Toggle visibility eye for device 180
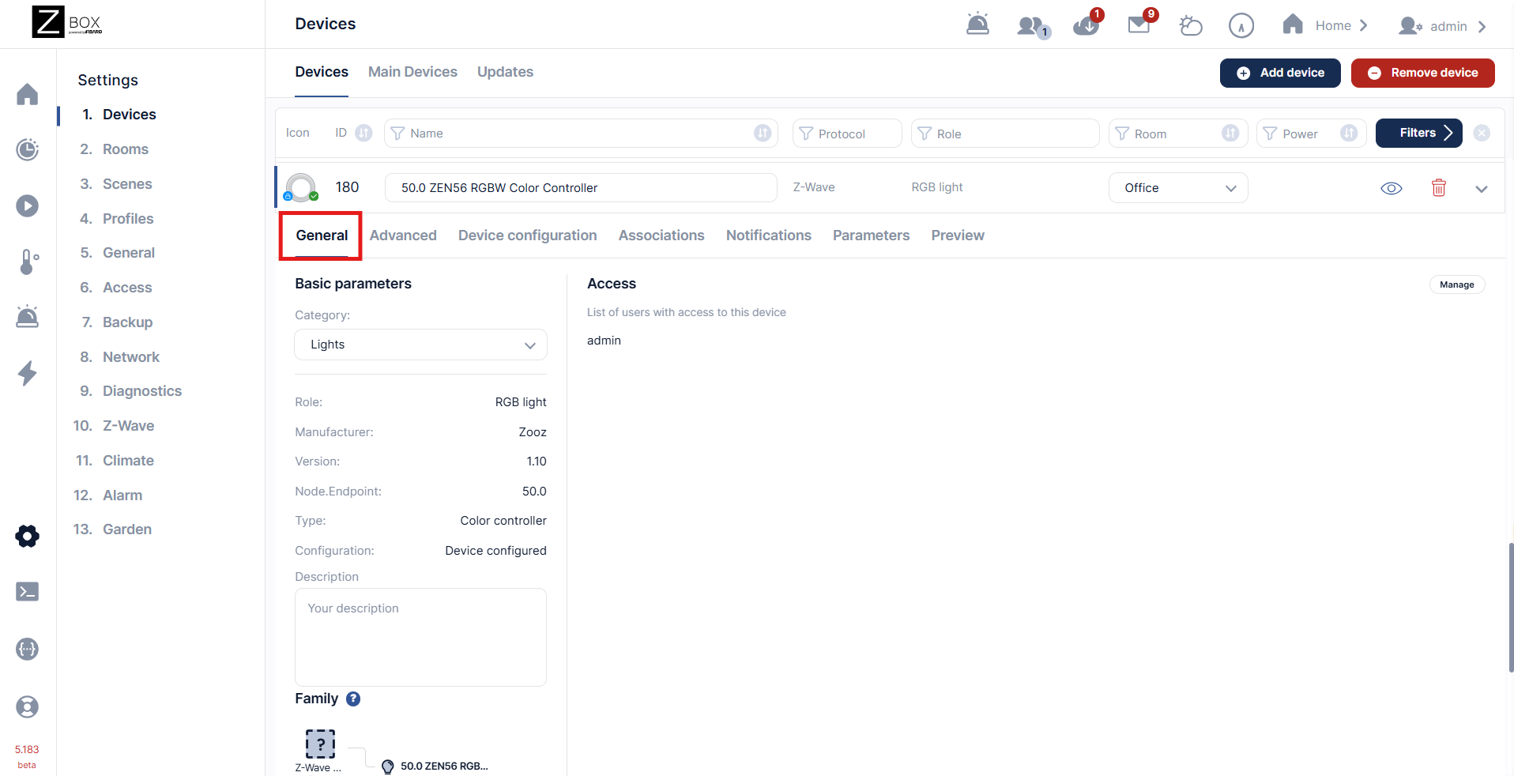1514x776 pixels. [1391, 188]
